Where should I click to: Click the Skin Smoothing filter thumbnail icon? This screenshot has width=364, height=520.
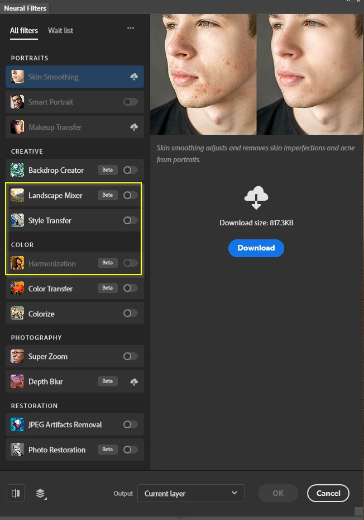tap(17, 77)
